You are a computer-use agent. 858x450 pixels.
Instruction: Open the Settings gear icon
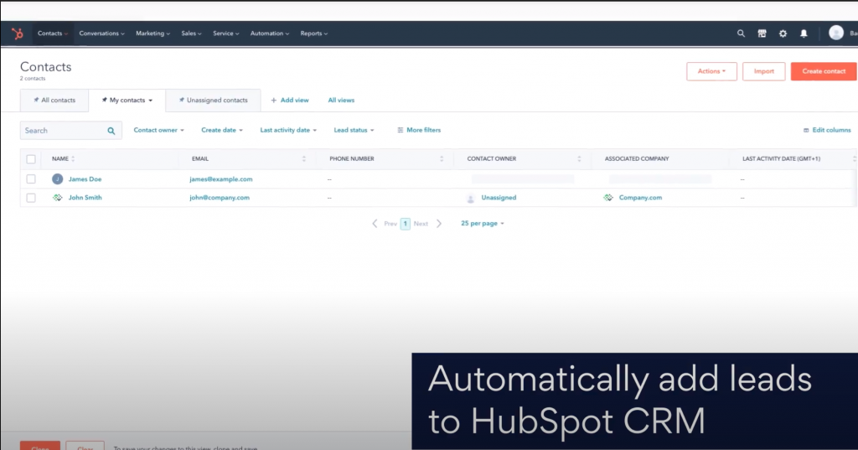coord(783,34)
